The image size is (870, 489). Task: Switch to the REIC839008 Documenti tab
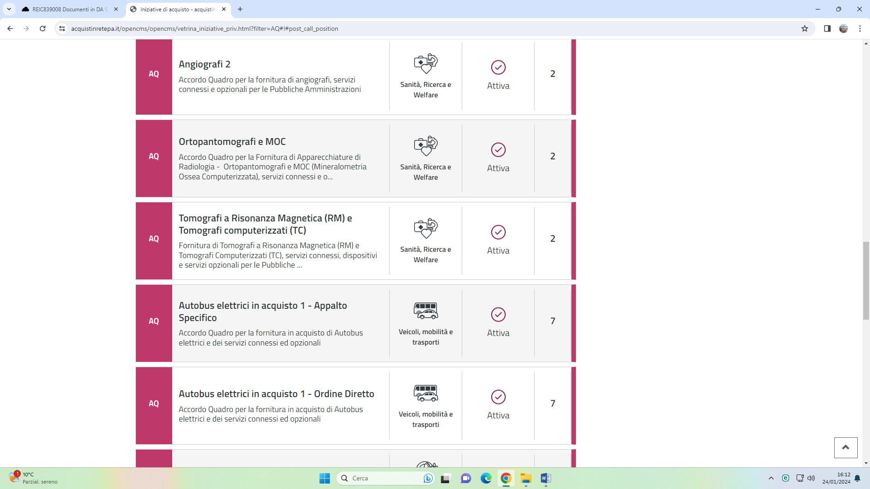(x=68, y=9)
